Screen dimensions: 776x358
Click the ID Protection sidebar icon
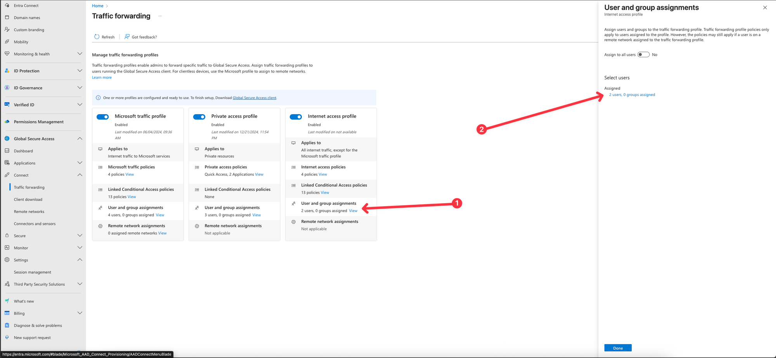click(7, 71)
